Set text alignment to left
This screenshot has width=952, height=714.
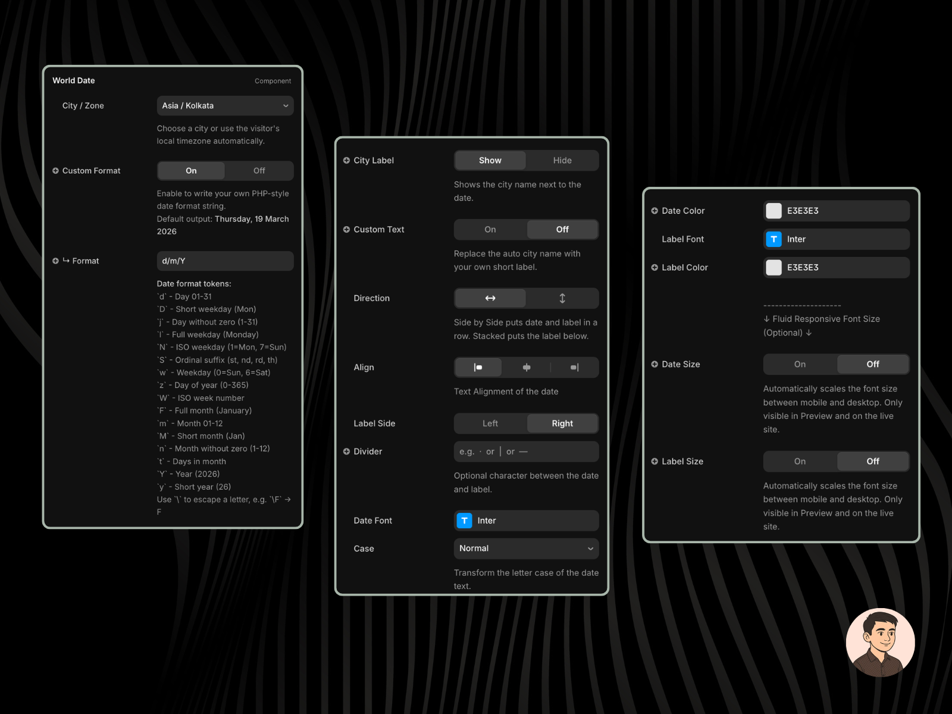tap(478, 367)
